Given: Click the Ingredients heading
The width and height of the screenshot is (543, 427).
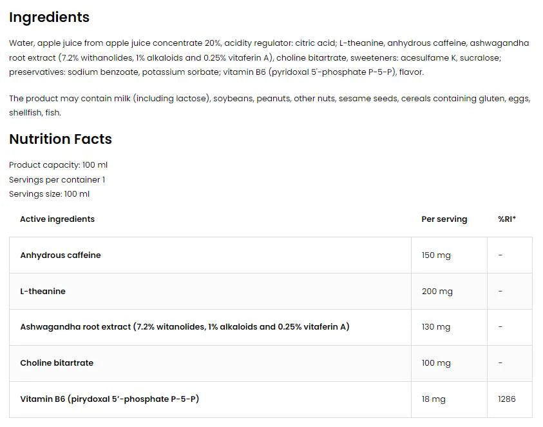Looking at the screenshot, I should (49, 17).
